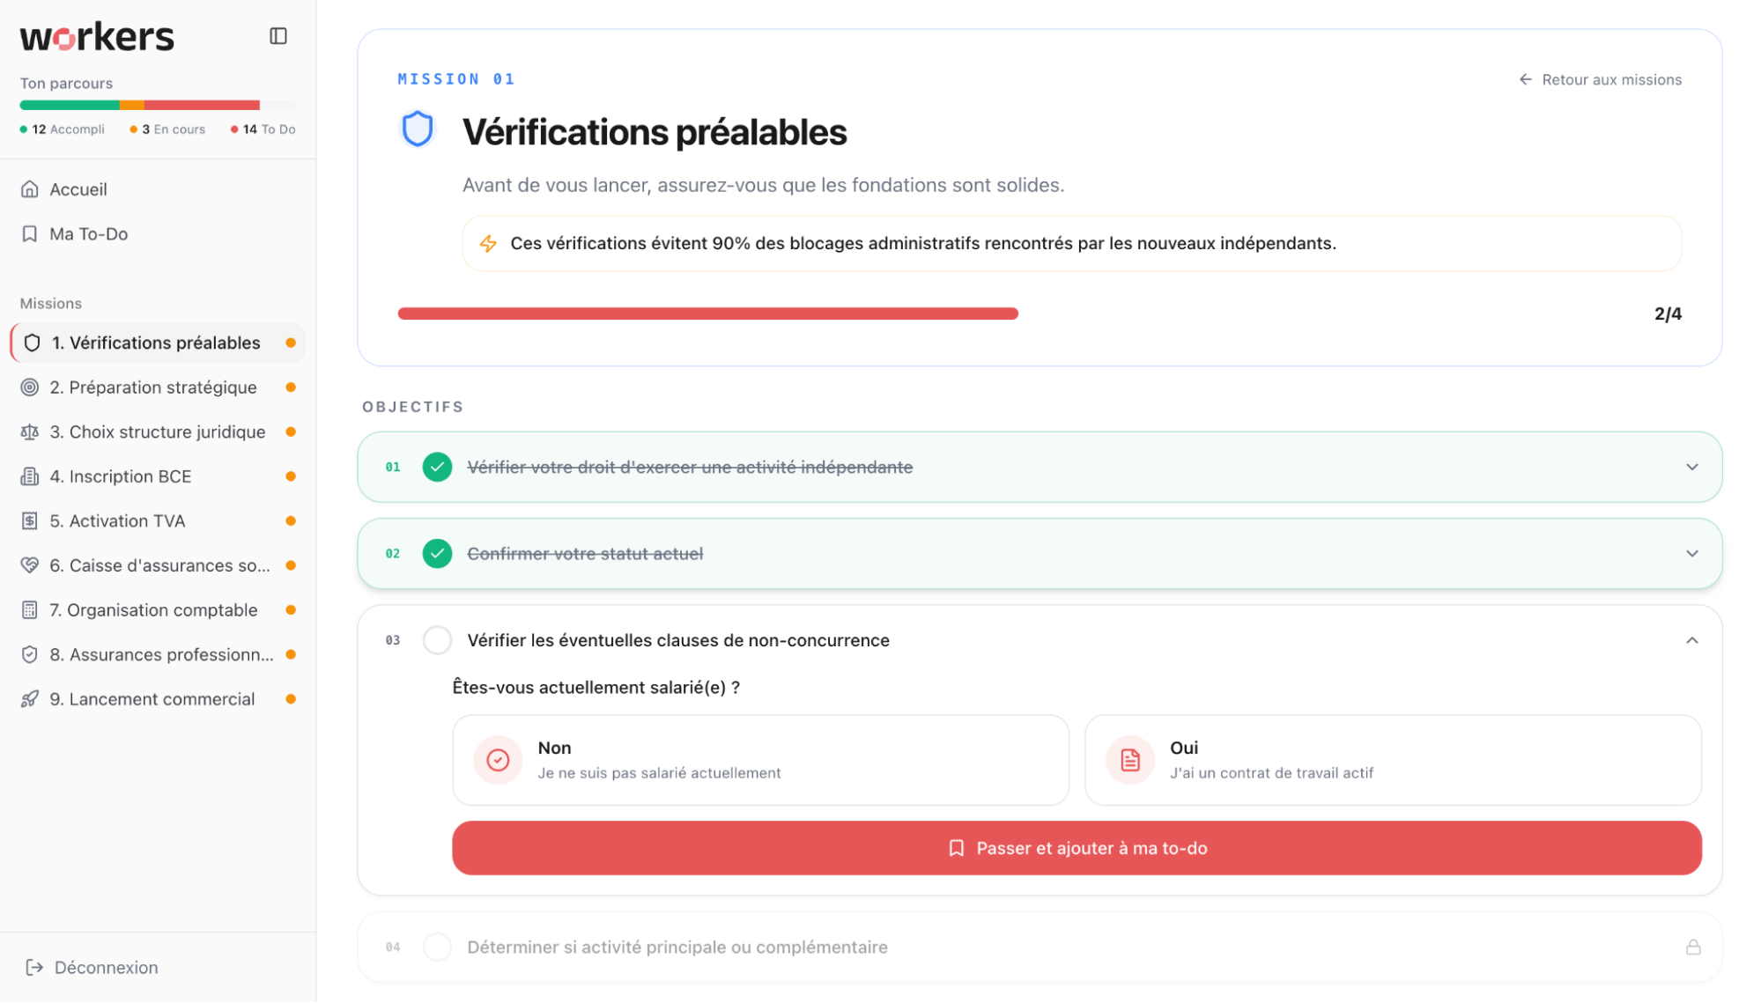
Task: Open the Activation TVA mission
Action: pos(118,521)
